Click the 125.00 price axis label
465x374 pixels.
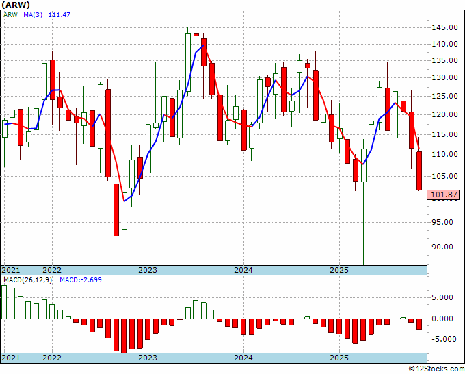(444, 97)
